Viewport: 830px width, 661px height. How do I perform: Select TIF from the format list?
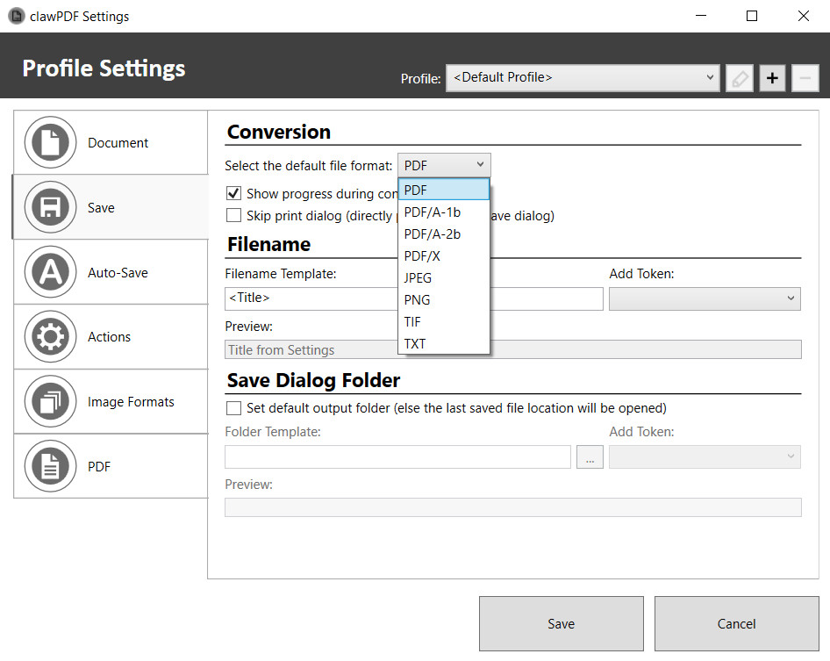pos(444,321)
